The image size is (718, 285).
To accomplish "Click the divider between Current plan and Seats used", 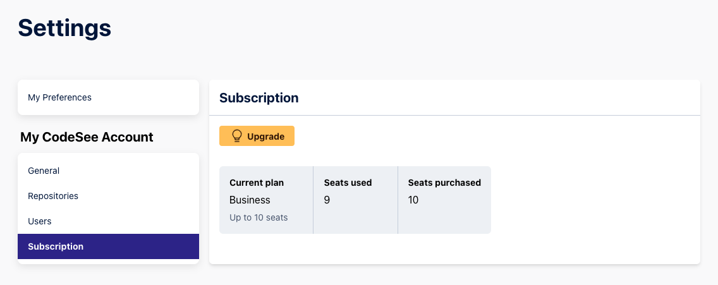I will pos(313,200).
